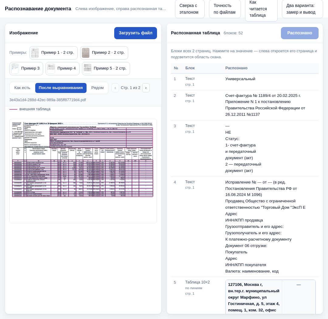Click 'Грузоотправитель и его адрес:' line
The height and width of the screenshot is (319, 328).
[255, 227]
